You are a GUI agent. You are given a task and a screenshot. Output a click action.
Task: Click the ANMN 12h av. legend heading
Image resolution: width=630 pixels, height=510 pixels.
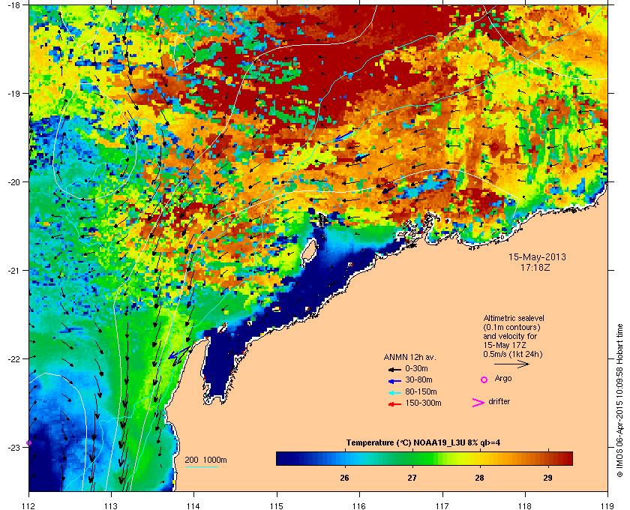point(409,356)
